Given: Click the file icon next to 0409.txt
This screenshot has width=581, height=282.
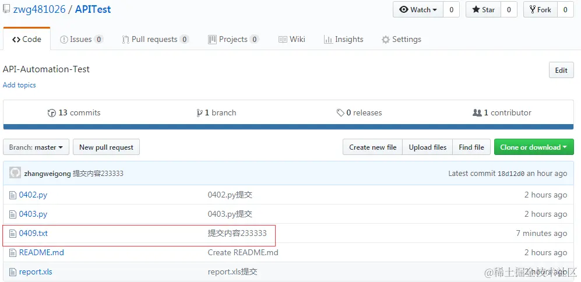Looking at the screenshot, I should tap(13, 234).
